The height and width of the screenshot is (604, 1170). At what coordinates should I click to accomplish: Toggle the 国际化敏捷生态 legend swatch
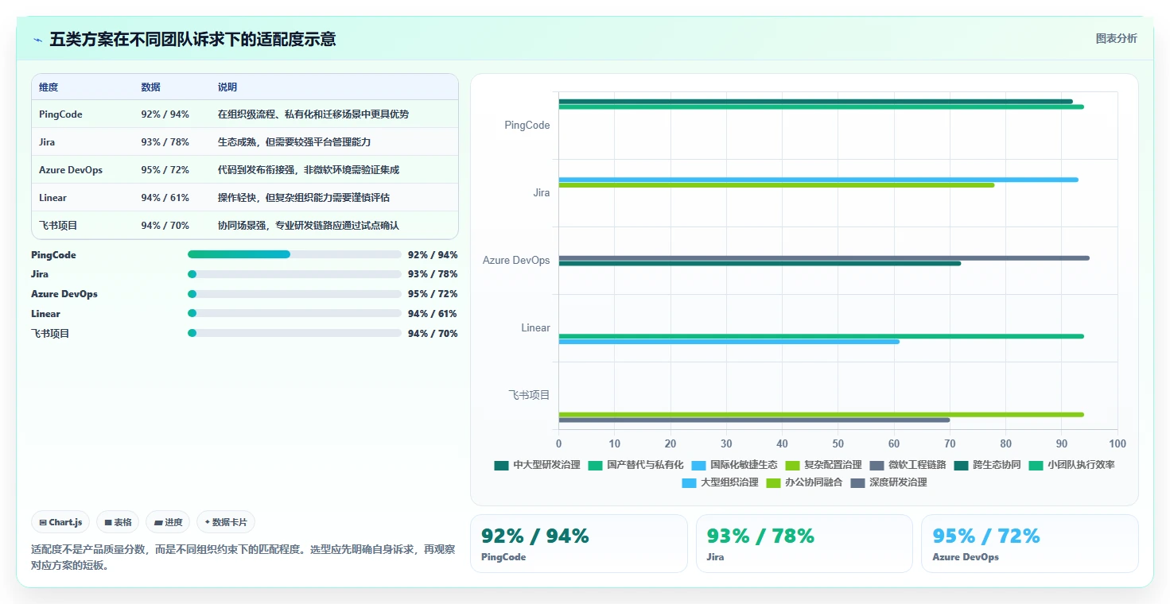coord(698,465)
